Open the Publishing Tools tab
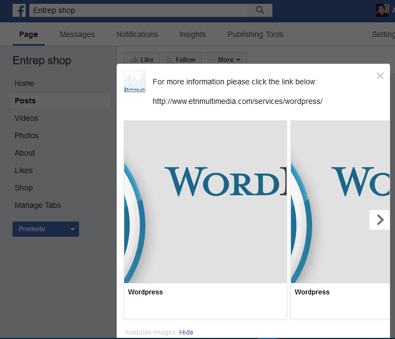Image resolution: width=395 pixels, height=339 pixels. click(255, 34)
